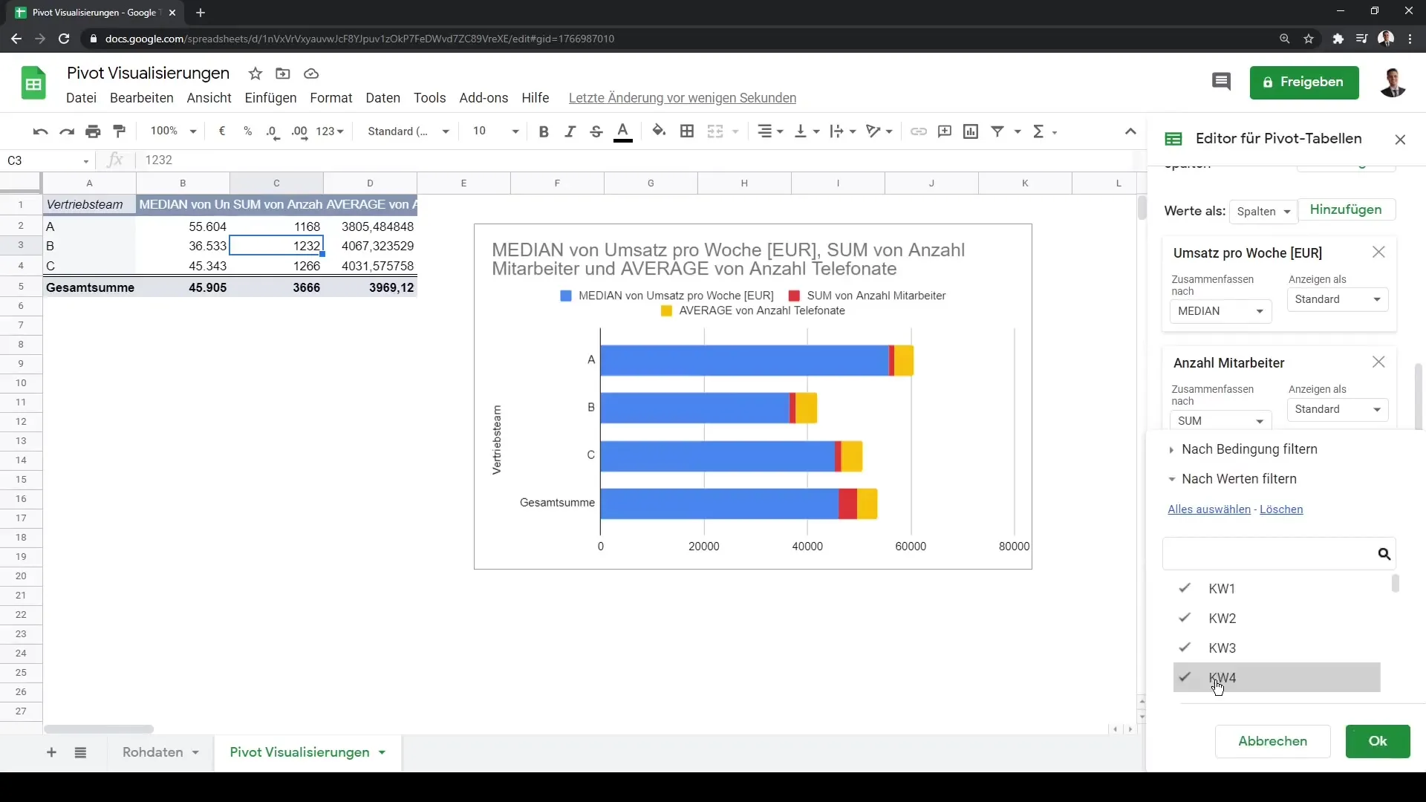The width and height of the screenshot is (1426, 802).
Task: Toggle the KW4 checkmark
Action: [1185, 677]
